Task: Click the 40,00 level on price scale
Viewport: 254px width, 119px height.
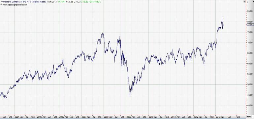Action: pos(250,105)
